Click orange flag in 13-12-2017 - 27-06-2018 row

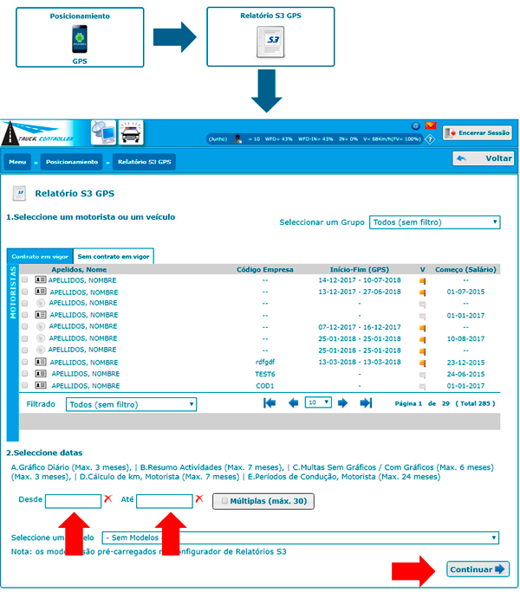click(422, 293)
